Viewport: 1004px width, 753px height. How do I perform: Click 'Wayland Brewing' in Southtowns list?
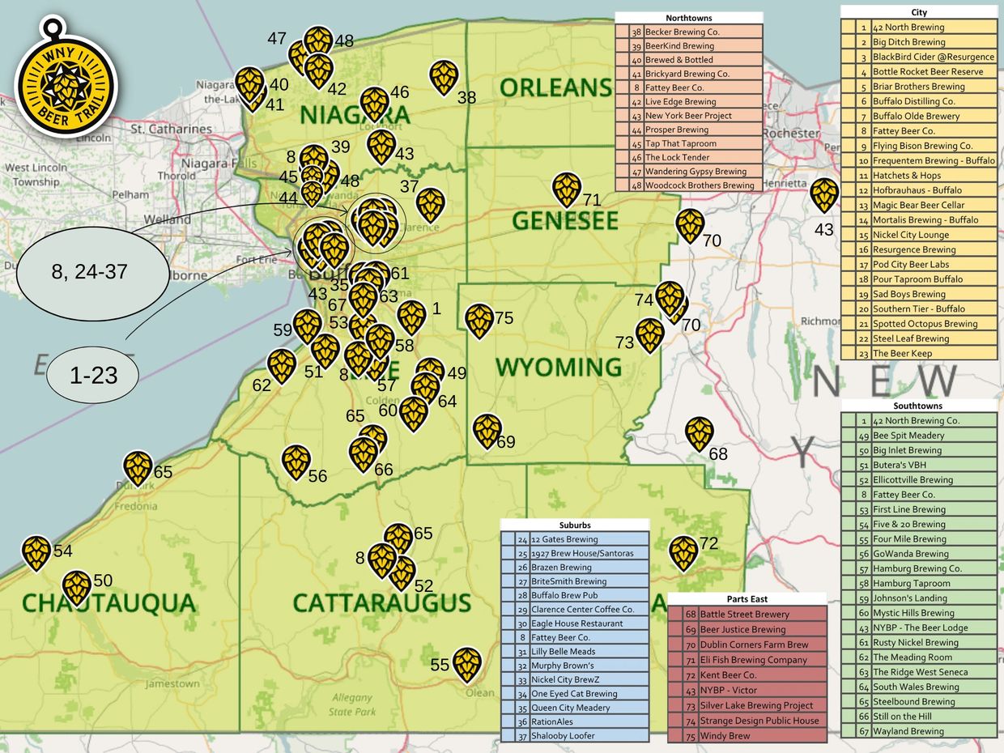pyautogui.click(x=919, y=731)
